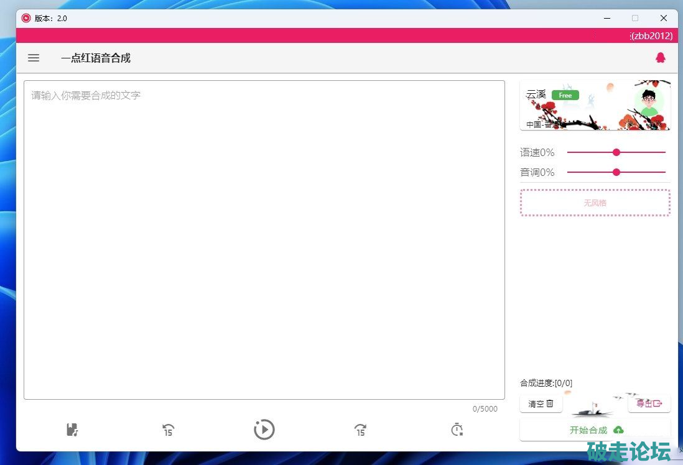
Task: Click the green Free badge
Action: (565, 95)
